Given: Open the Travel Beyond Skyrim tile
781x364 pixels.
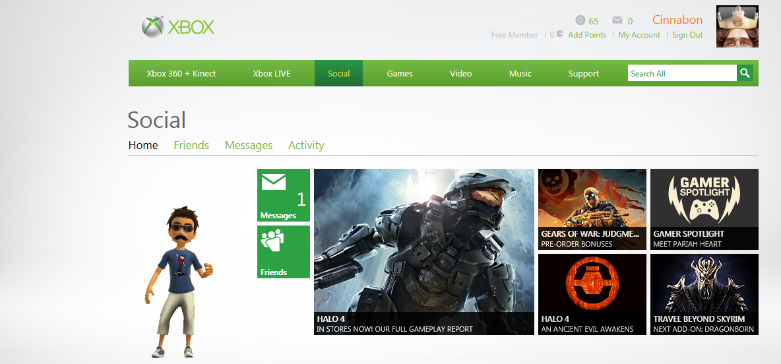Looking at the screenshot, I should pyautogui.click(x=704, y=294).
